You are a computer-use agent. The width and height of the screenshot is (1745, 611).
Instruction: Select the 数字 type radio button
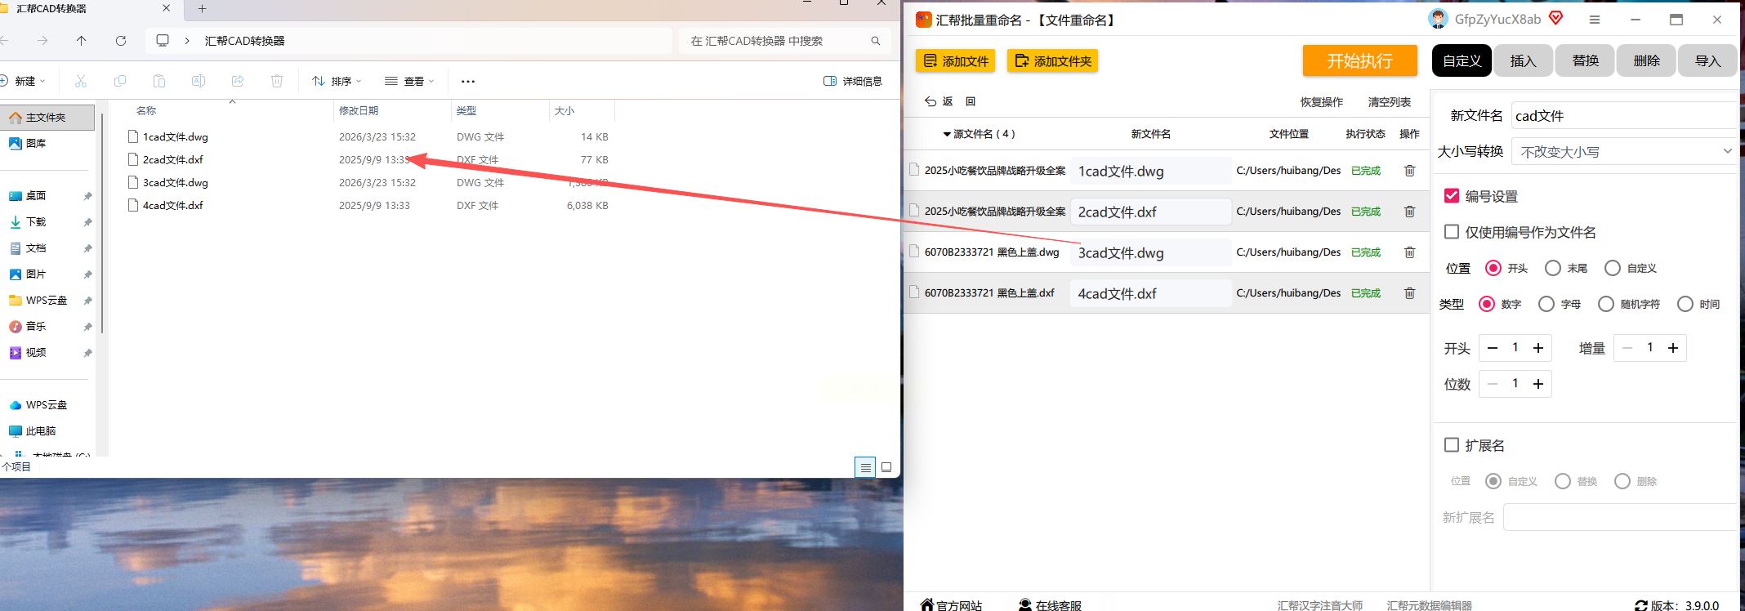point(1487,304)
